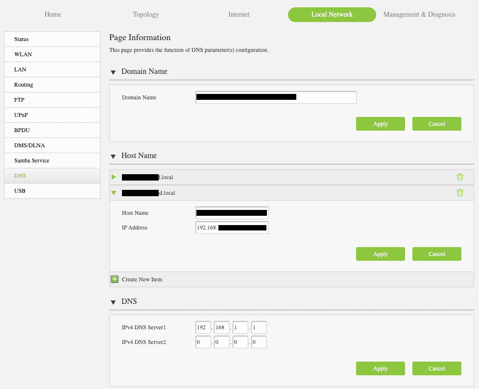Go to Management & Diagnosis tab
The image size is (479, 389).
(419, 15)
